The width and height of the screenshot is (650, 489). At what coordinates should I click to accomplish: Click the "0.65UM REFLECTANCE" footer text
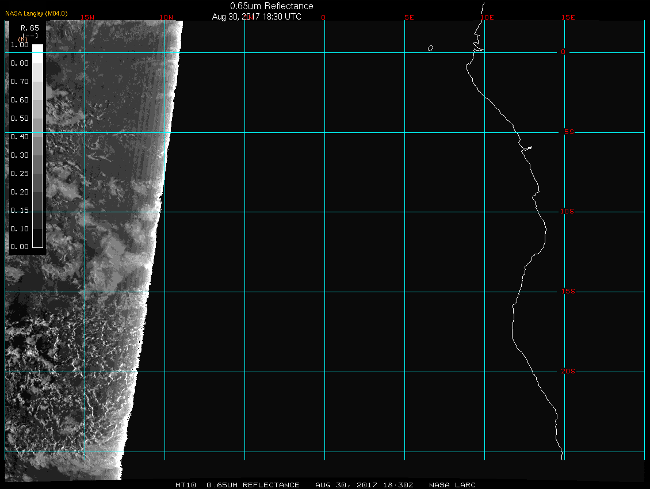(x=253, y=485)
